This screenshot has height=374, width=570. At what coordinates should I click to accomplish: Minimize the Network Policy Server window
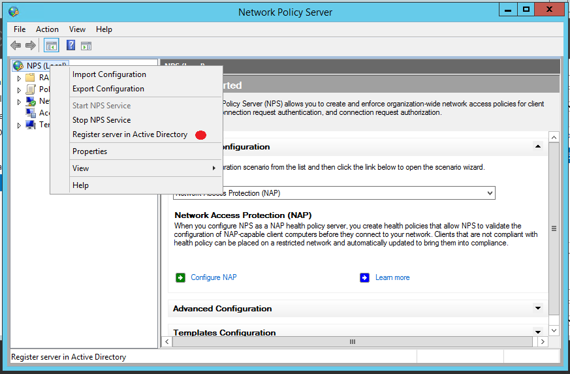[508, 9]
